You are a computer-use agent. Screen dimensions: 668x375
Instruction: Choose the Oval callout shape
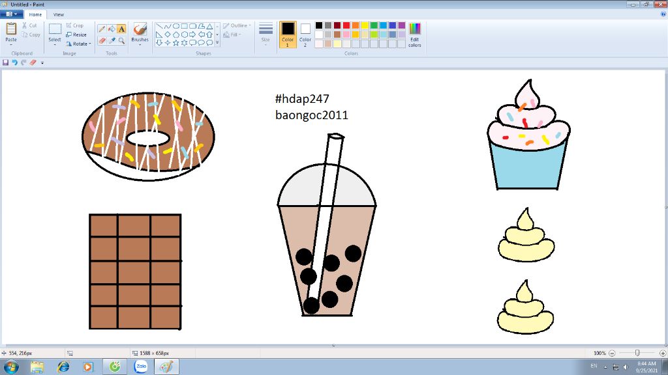(201, 42)
